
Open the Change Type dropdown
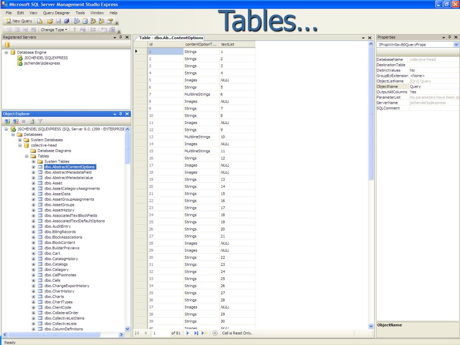coord(54,30)
